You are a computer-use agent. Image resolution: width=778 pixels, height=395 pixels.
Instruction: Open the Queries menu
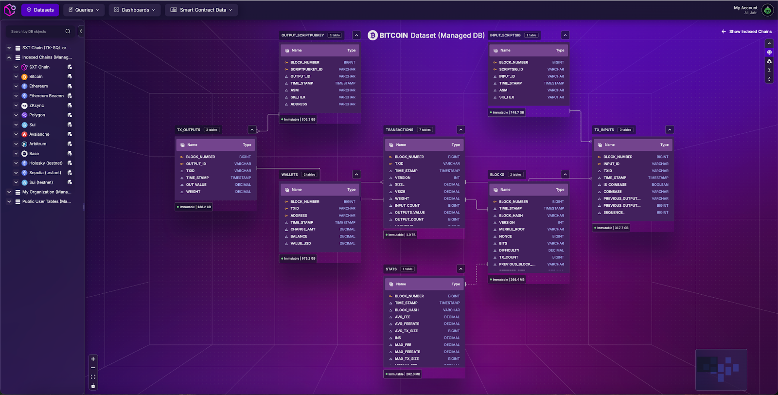tap(84, 10)
